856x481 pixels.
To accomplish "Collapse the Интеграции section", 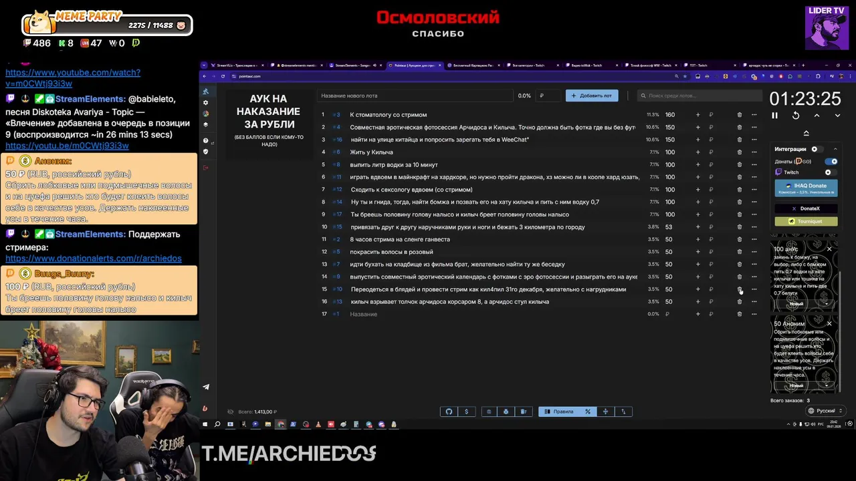I will pyautogui.click(x=835, y=149).
